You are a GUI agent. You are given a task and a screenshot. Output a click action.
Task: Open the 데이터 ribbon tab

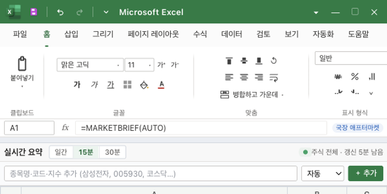coord(232,34)
